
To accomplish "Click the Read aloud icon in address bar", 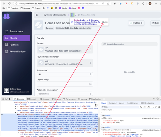I will point(103,4).
